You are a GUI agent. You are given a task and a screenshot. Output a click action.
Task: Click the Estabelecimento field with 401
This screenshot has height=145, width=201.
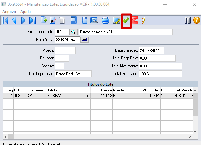point(62,32)
